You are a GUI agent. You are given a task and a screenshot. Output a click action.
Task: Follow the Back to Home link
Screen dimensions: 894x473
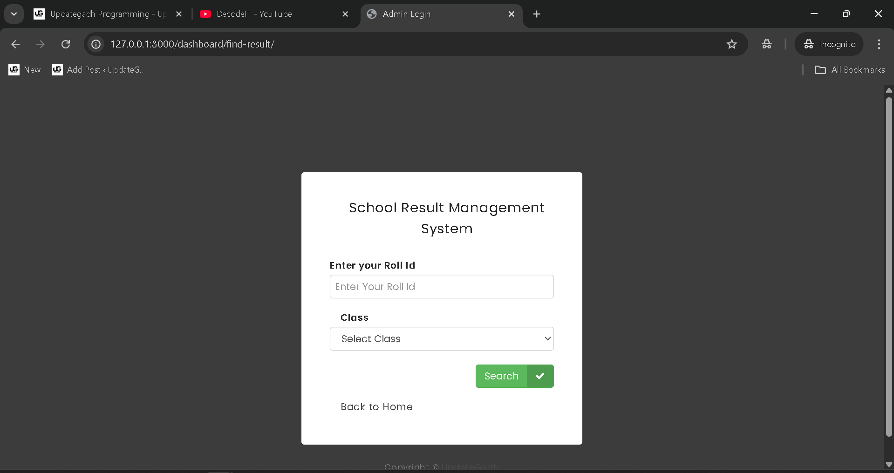point(376,407)
